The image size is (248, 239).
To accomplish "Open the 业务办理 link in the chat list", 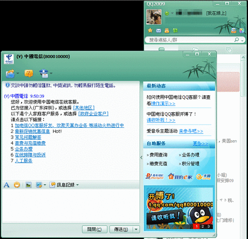I will point(24,149).
